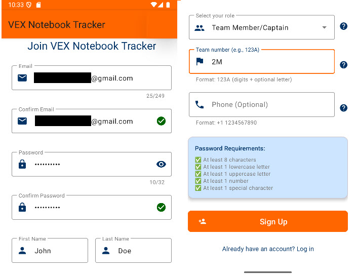
Task: Click the phone handset icon
Action: click(x=200, y=105)
